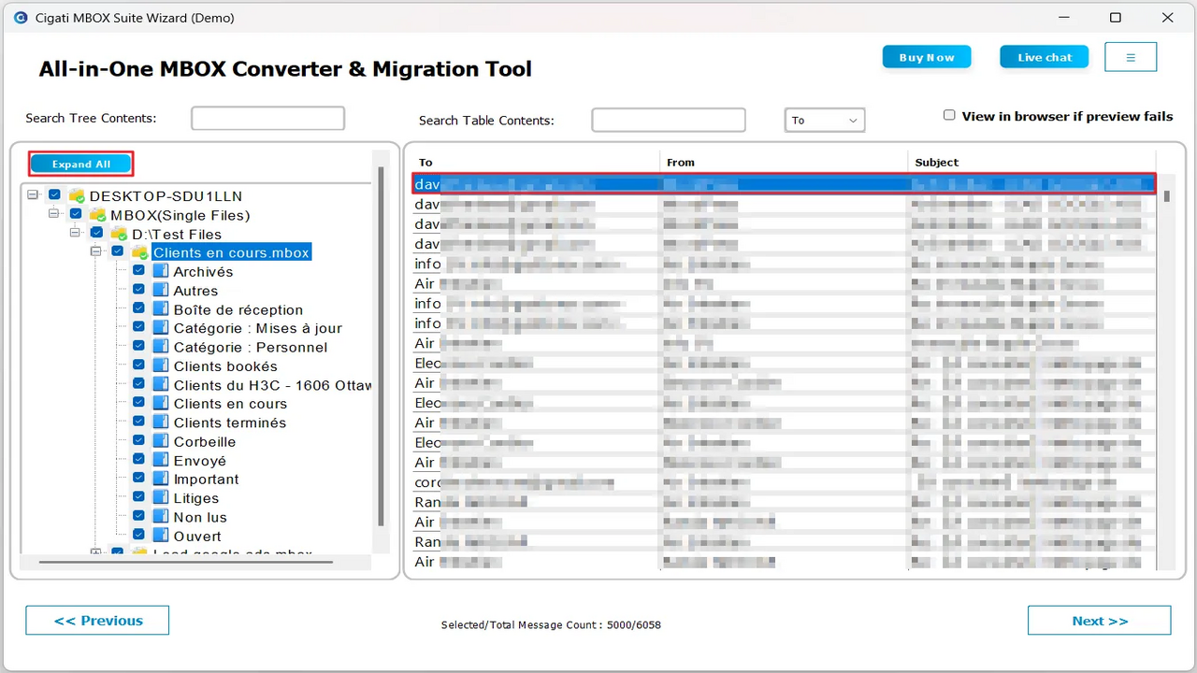1197x673 pixels.
Task: Open the 'To' search field dropdown
Action: coord(824,121)
